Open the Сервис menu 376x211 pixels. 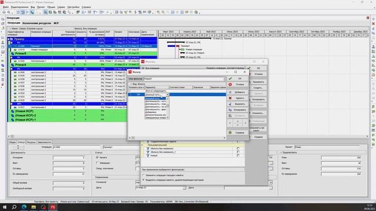point(61,7)
